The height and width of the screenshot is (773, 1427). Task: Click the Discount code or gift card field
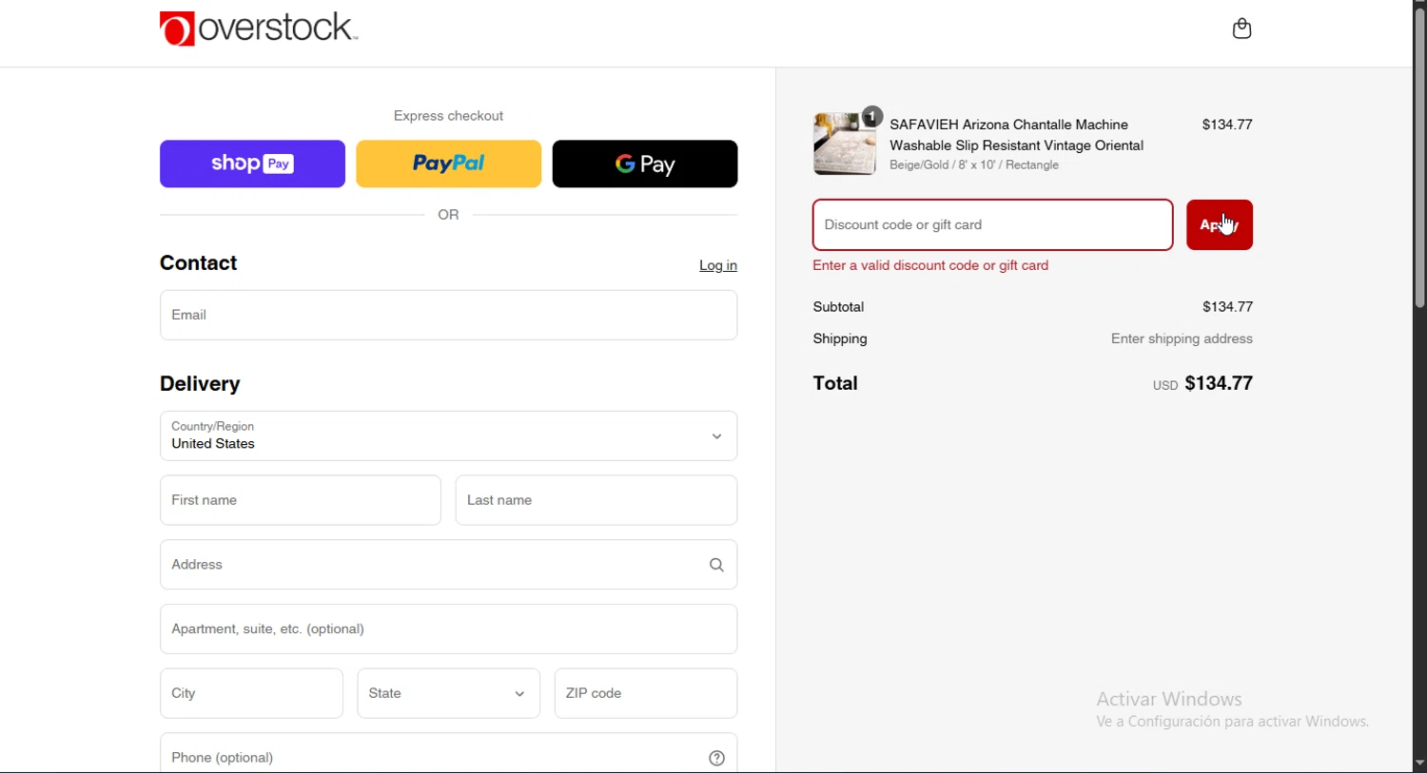(992, 225)
